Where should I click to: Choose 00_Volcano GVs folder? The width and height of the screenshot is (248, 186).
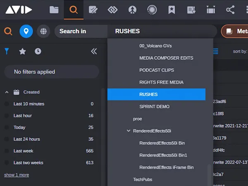[x=156, y=46]
